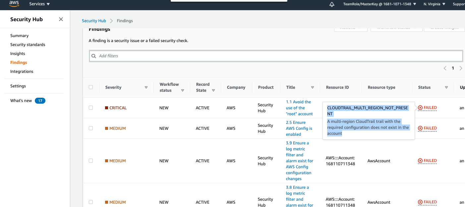Click the 17 badge next to What's new
The height and width of the screenshot is (207, 465).
tap(40, 101)
